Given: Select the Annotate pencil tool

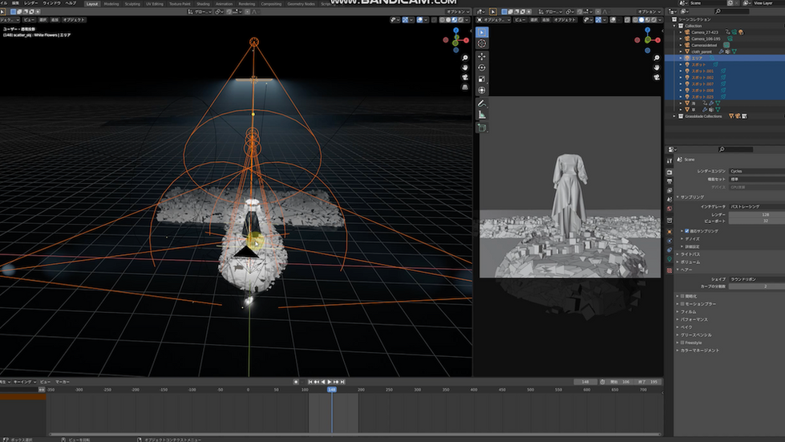Looking at the screenshot, I should [x=482, y=103].
